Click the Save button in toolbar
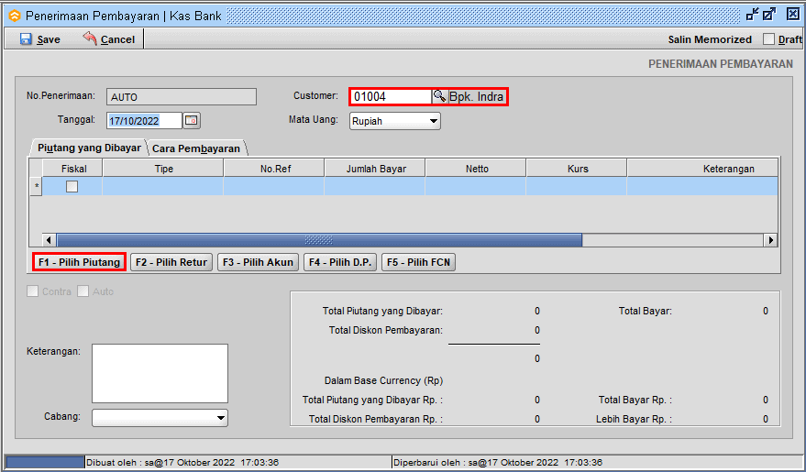This screenshot has height=472, width=806. [x=40, y=39]
